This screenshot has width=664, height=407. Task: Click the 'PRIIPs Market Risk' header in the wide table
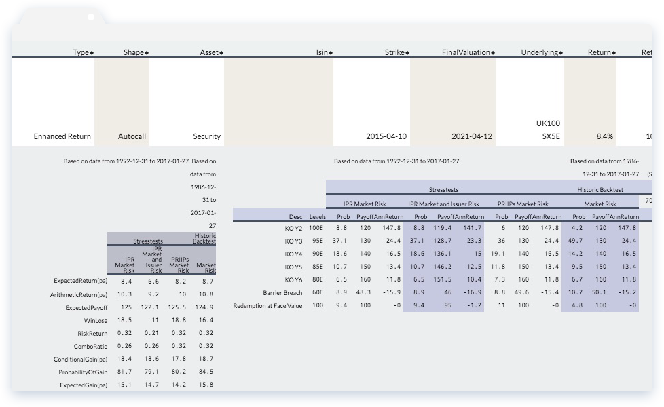click(x=523, y=204)
